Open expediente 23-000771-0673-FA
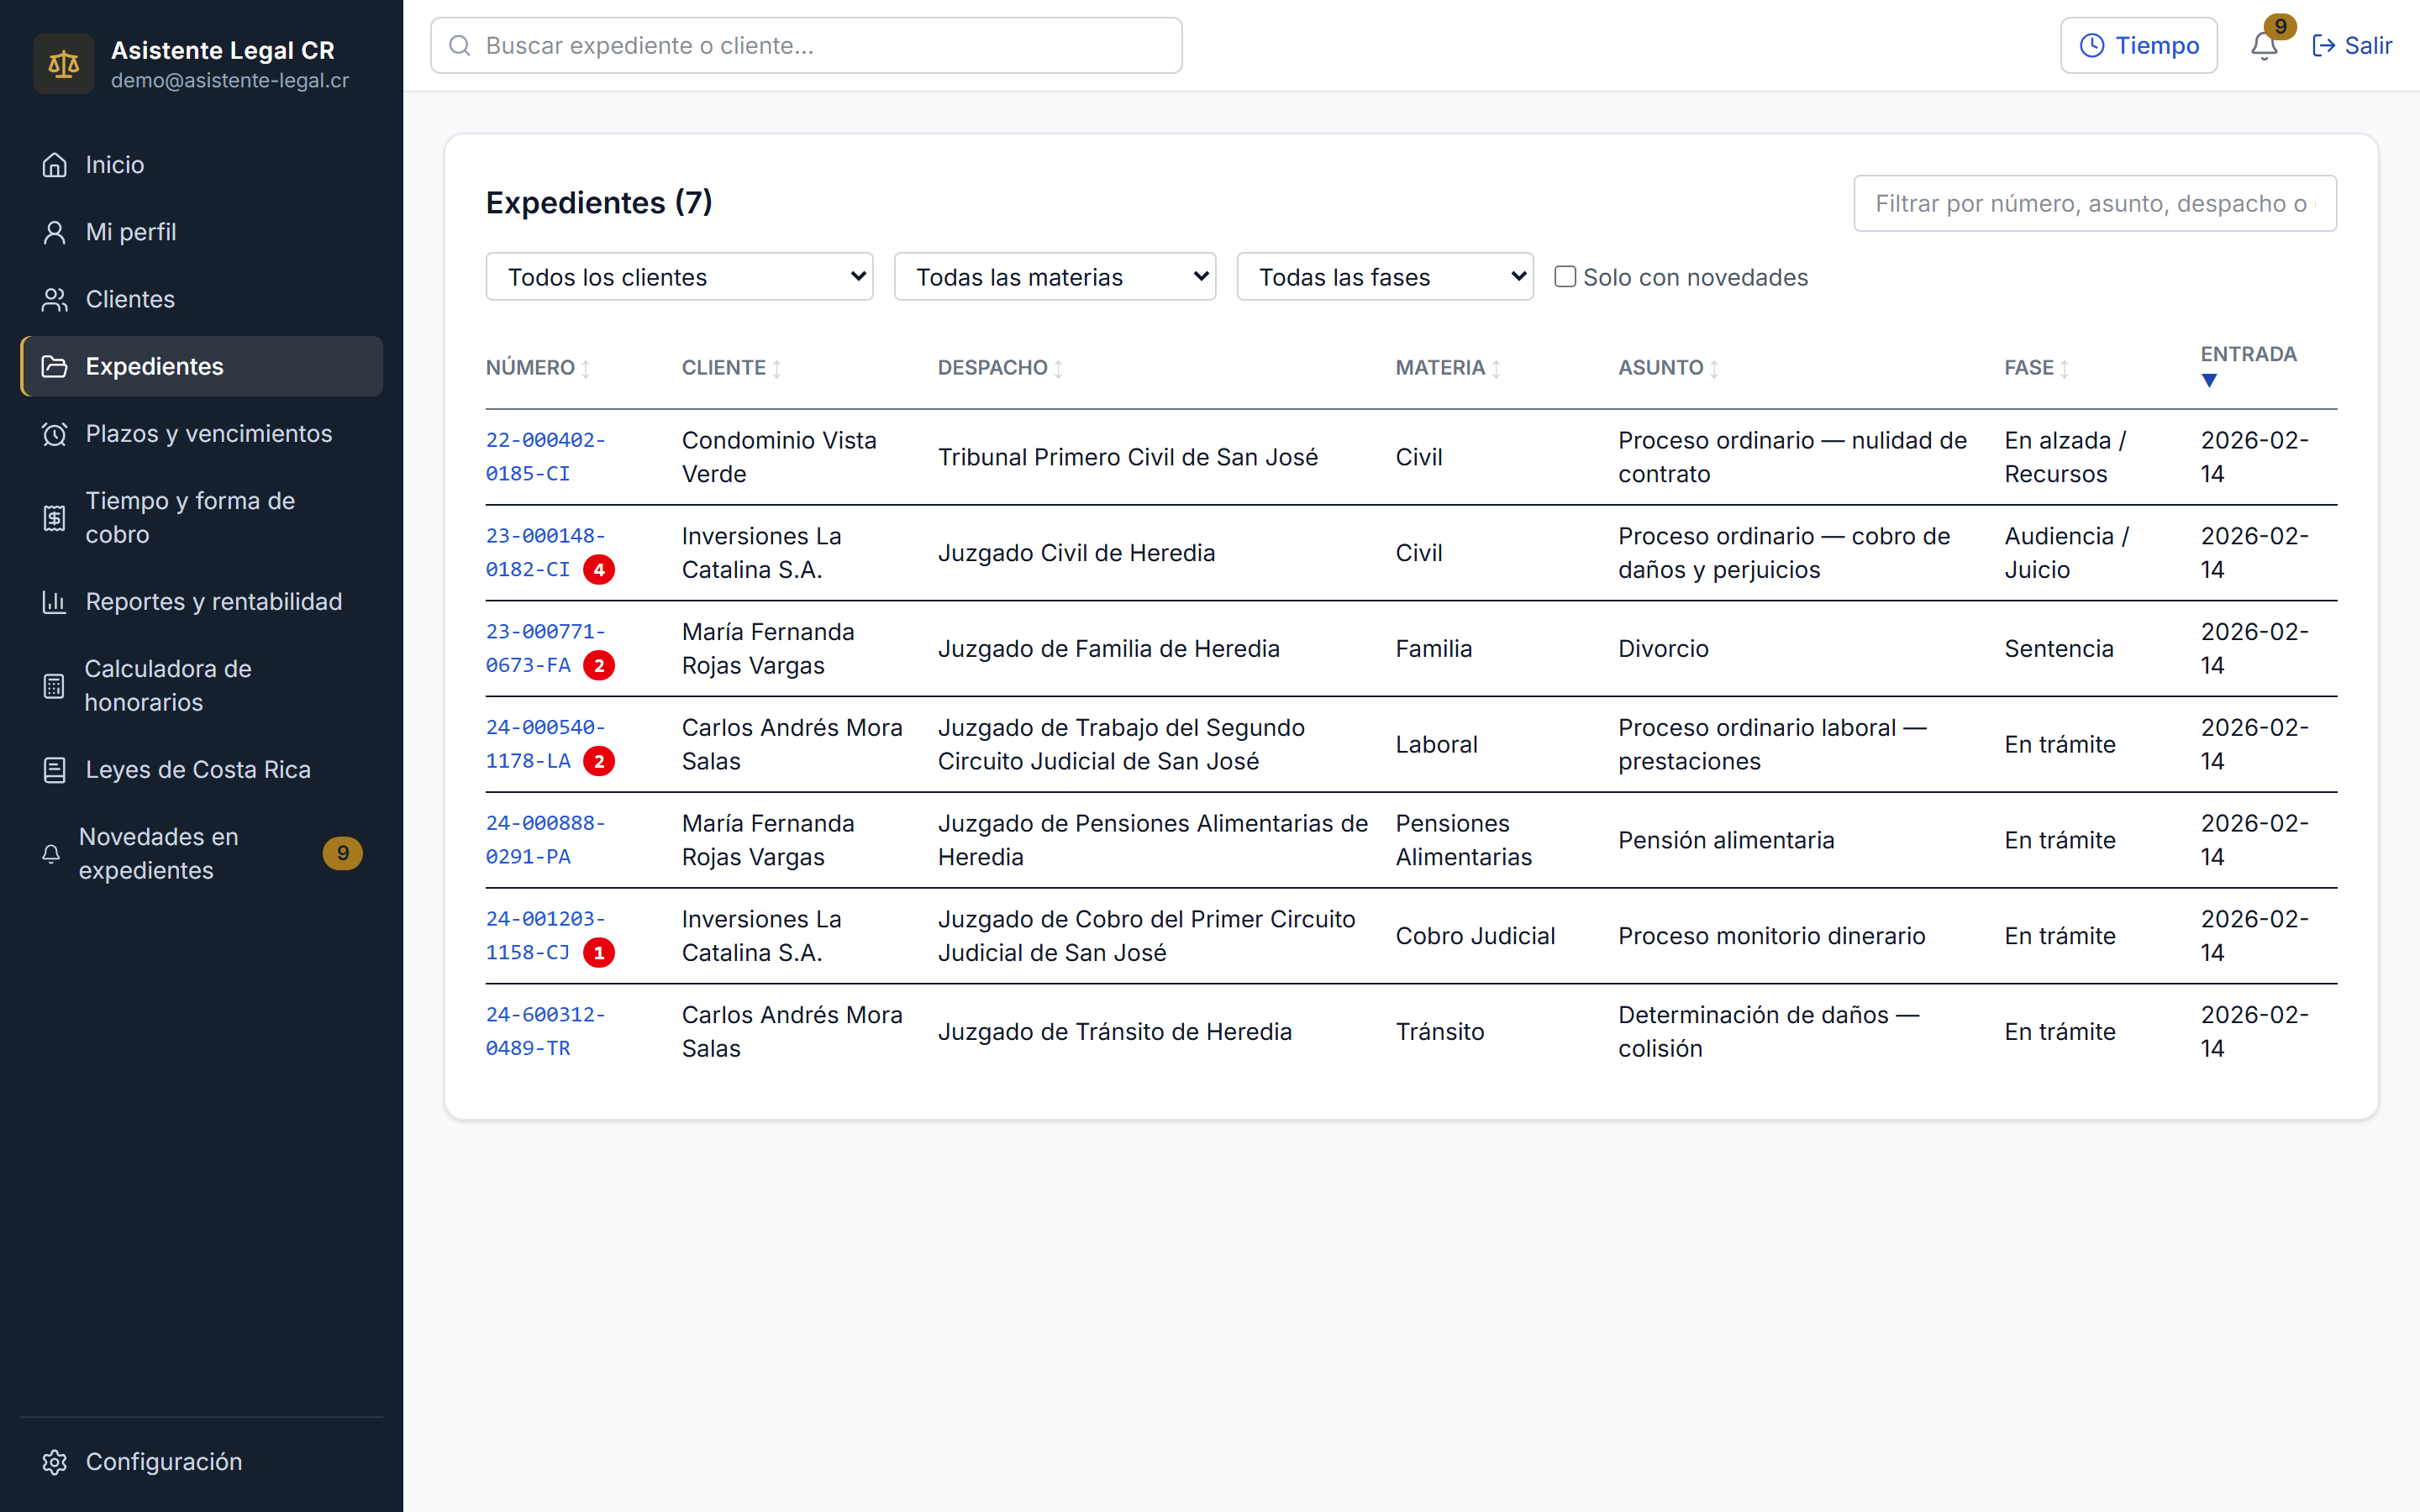 coord(546,648)
